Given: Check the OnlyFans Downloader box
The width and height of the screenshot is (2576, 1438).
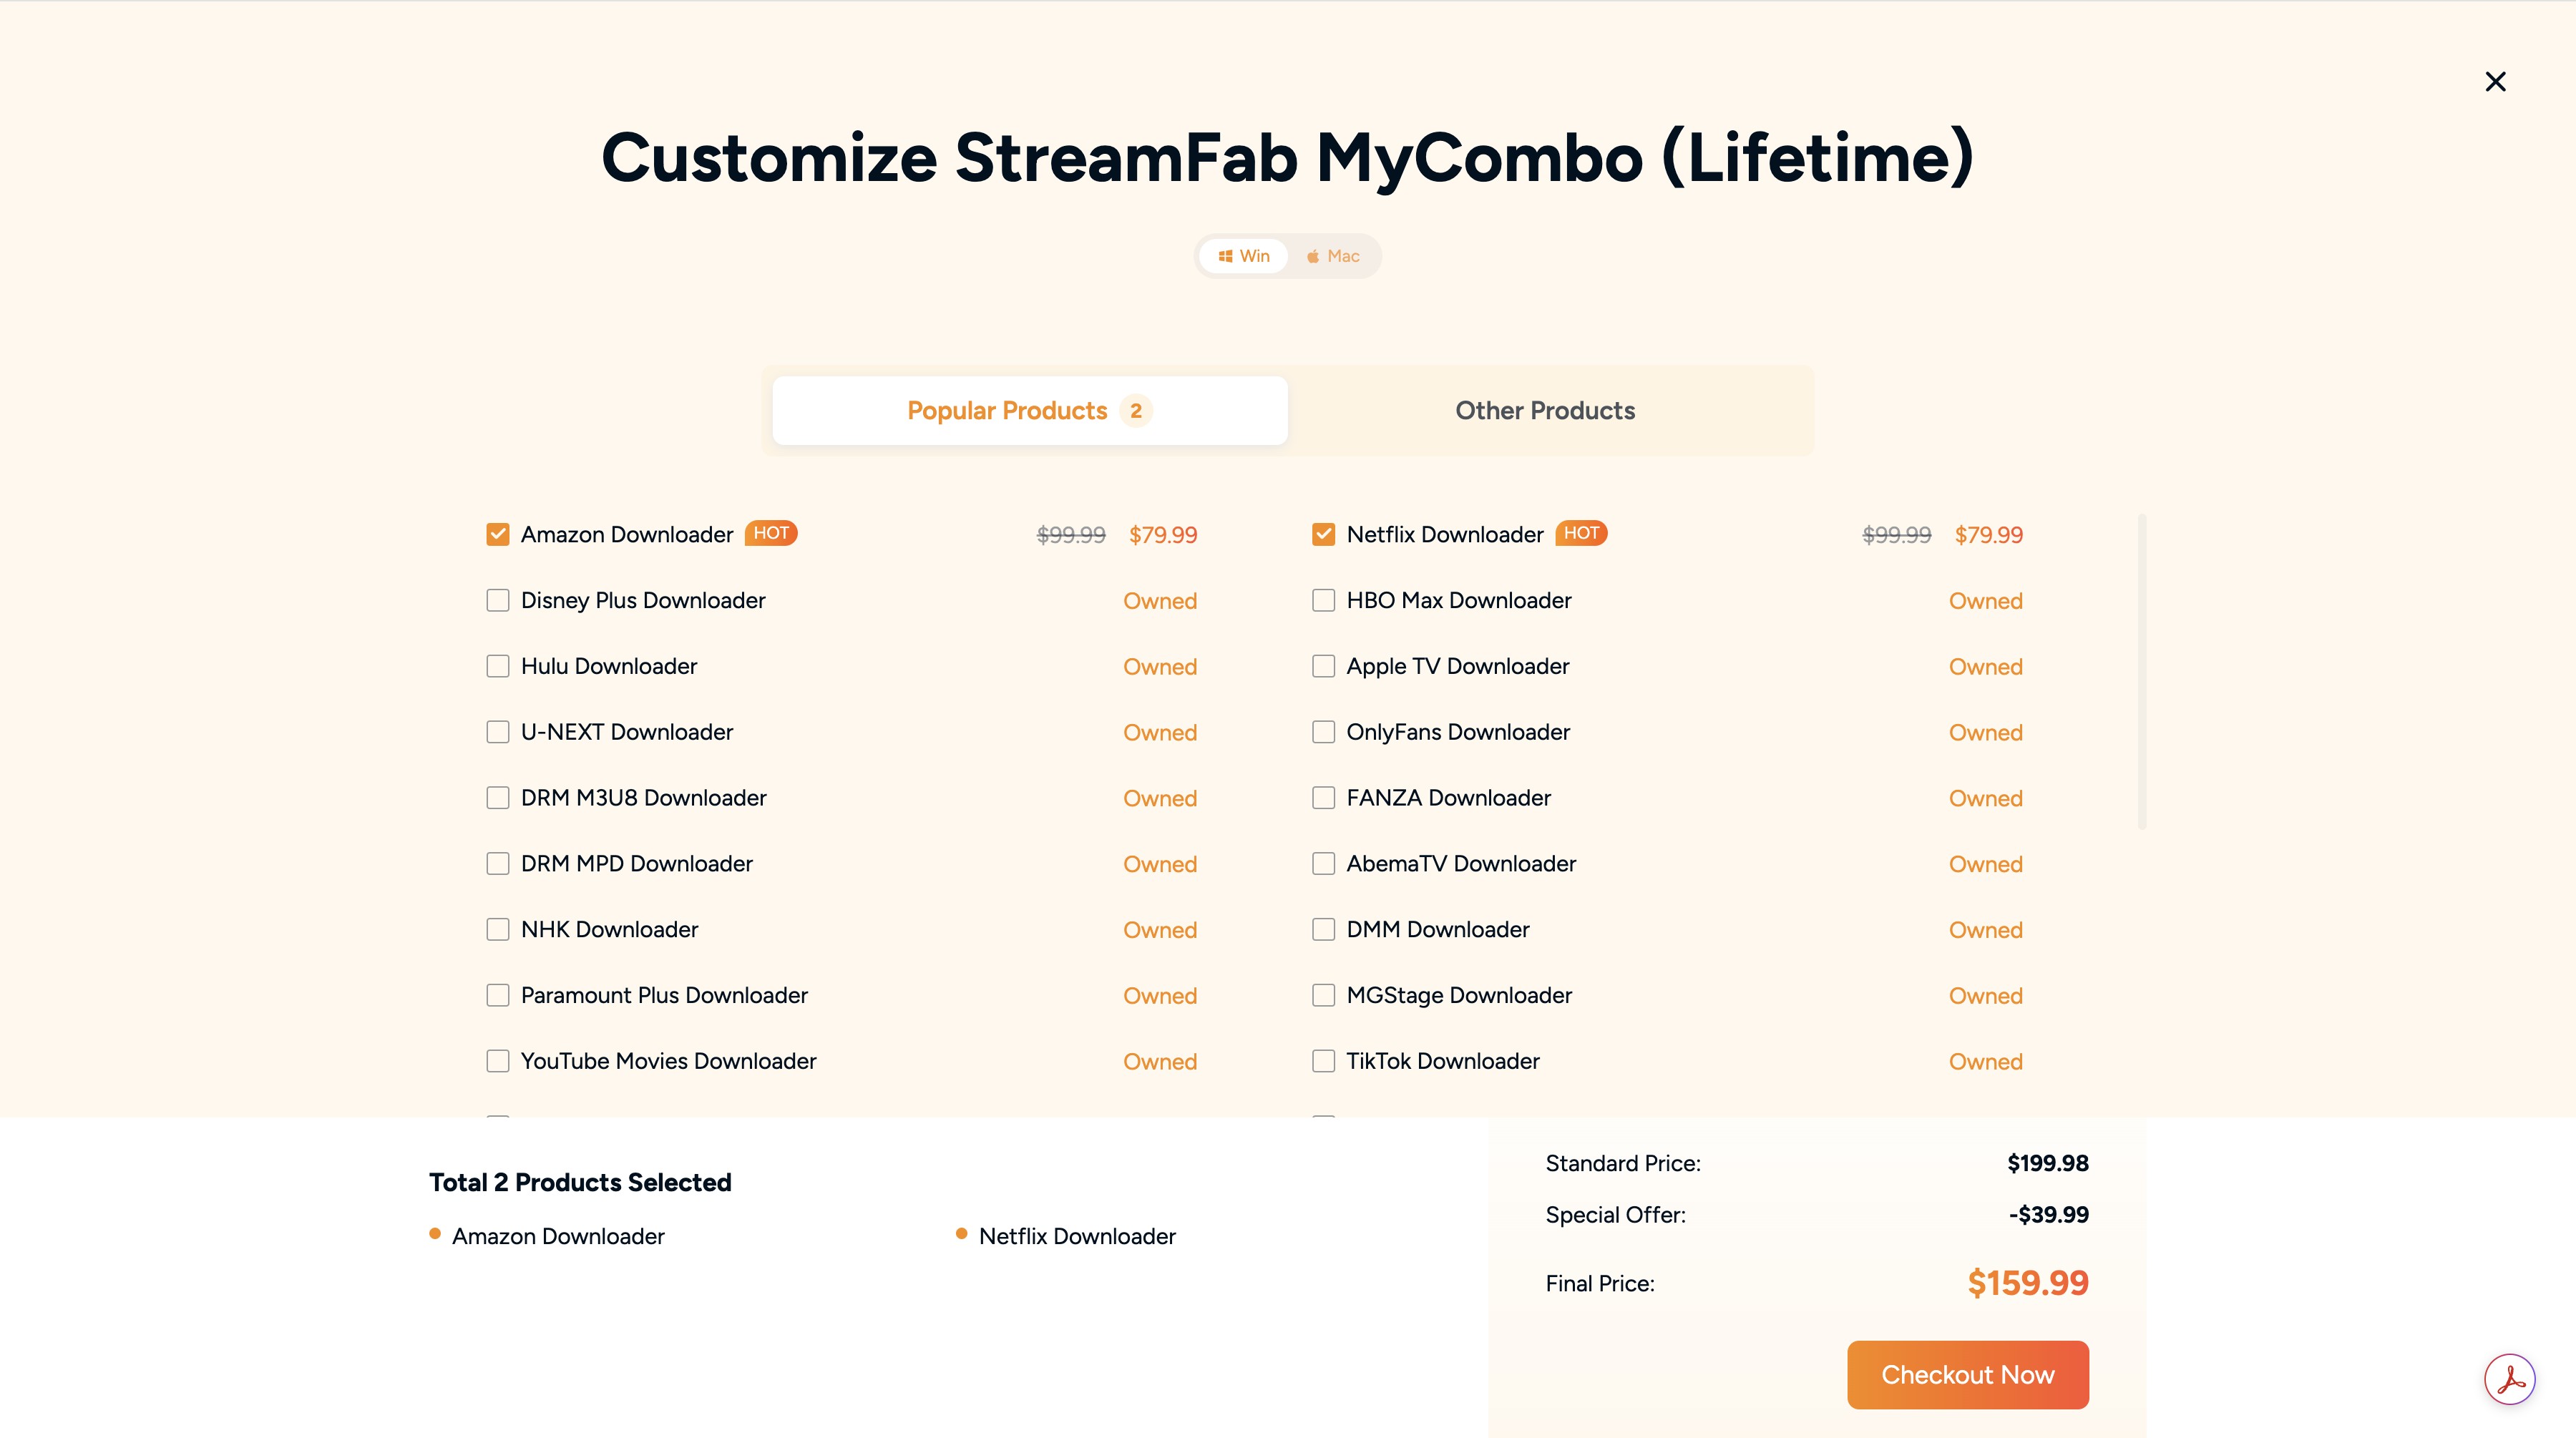Looking at the screenshot, I should coord(1322,732).
